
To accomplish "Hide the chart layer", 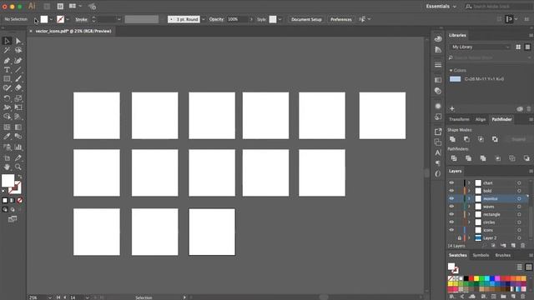I will [x=451, y=183].
